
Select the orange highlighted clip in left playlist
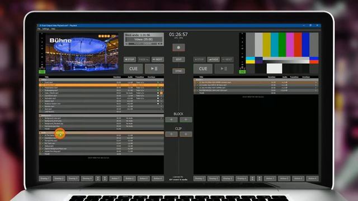click(101, 85)
